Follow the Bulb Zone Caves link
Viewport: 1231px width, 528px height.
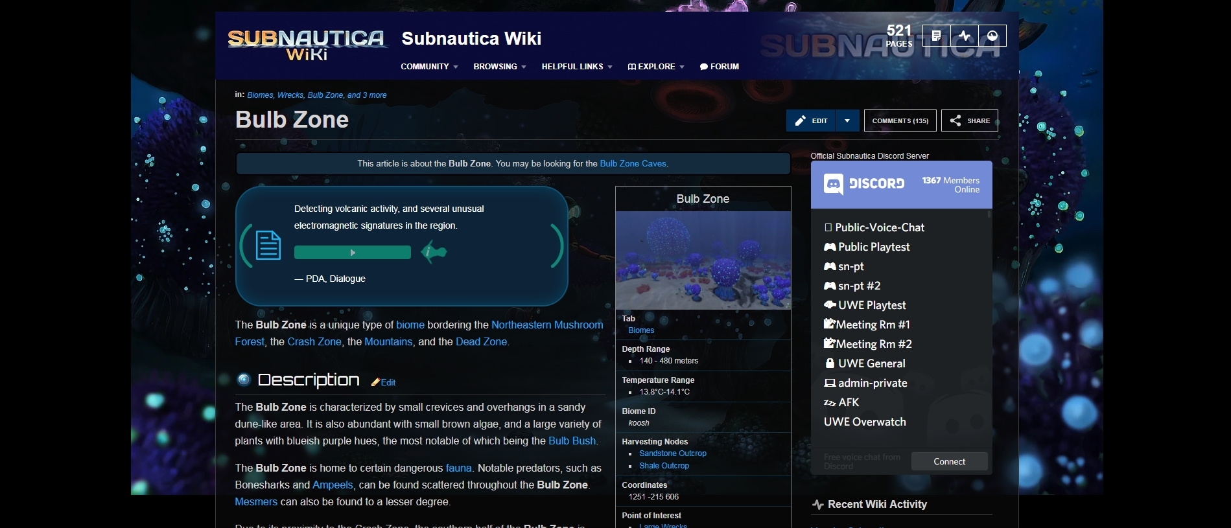[x=633, y=164]
